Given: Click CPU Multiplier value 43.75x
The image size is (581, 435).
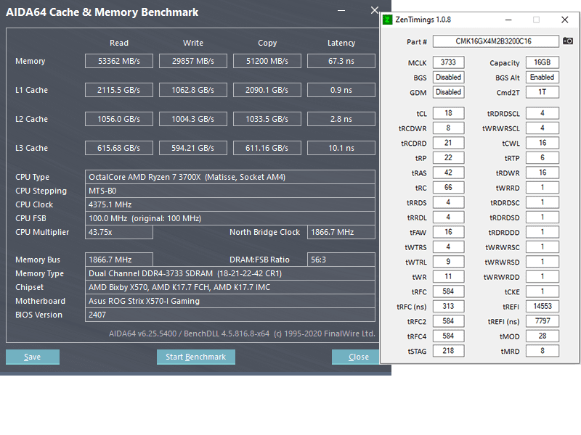Looking at the screenshot, I should 119,232.
